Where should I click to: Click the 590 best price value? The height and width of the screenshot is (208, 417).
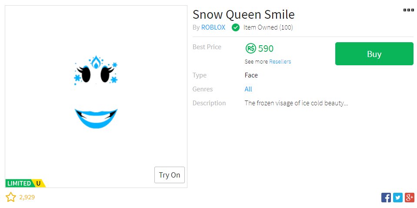pyautogui.click(x=266, y=49)
